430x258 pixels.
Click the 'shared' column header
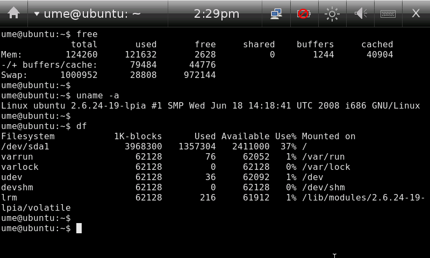[259, 45]
